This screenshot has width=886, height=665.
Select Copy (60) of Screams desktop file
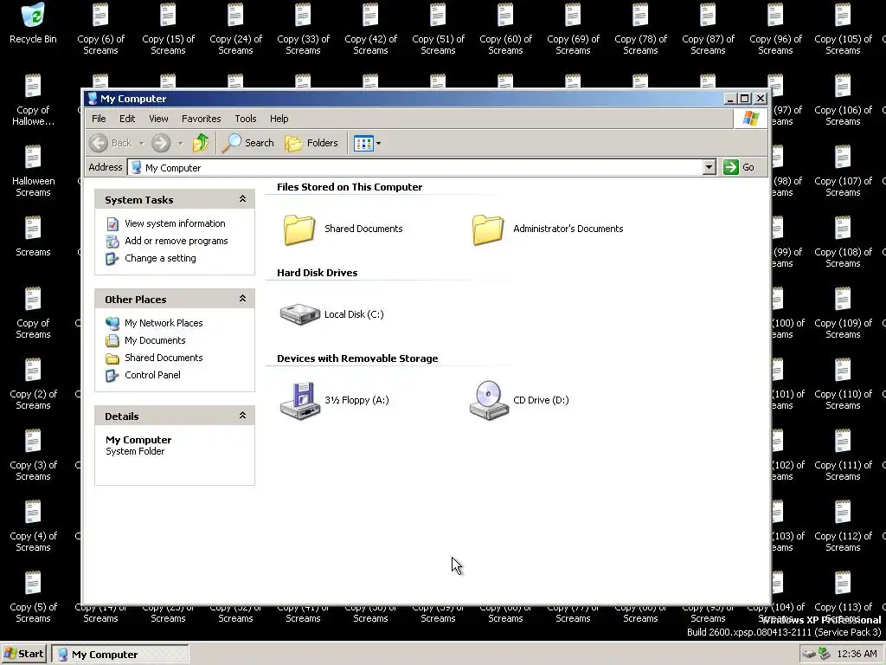click(x=505, y=29)
